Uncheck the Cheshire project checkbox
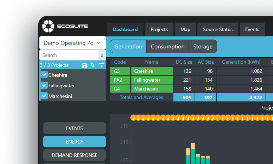This screenshot has height=164, width=273. [44, 75]
